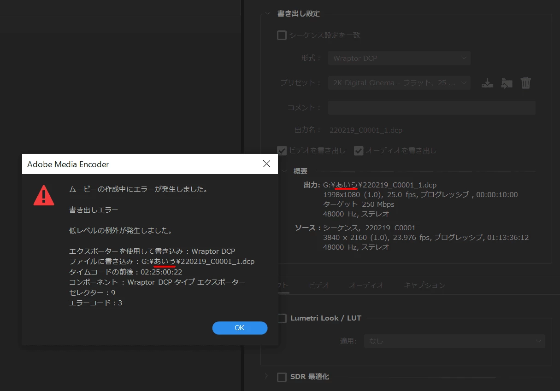The image size is (560, 391).
Task: Open the プリセット 2K Digital Cinema dropdown
Action: (399, 83)
